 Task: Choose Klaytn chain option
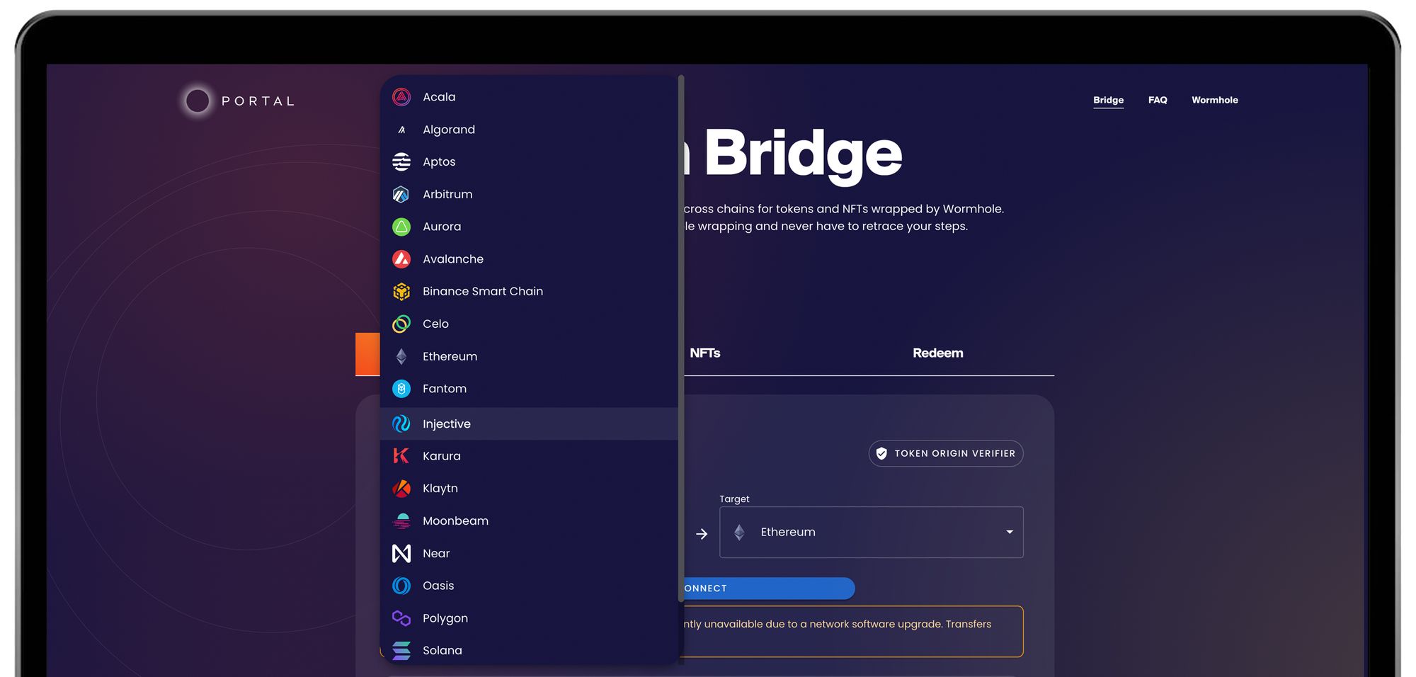click(529, 489)
